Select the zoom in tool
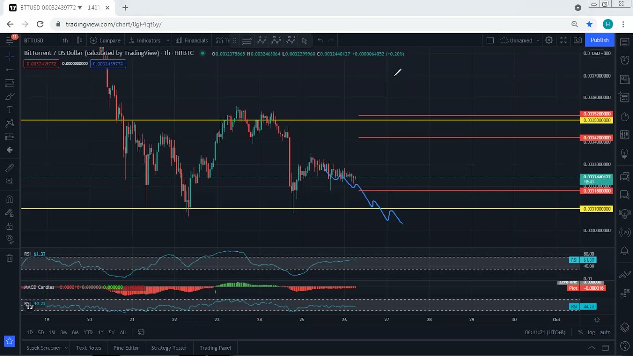 (9, 181)
